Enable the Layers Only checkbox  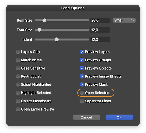pos(18,52)
